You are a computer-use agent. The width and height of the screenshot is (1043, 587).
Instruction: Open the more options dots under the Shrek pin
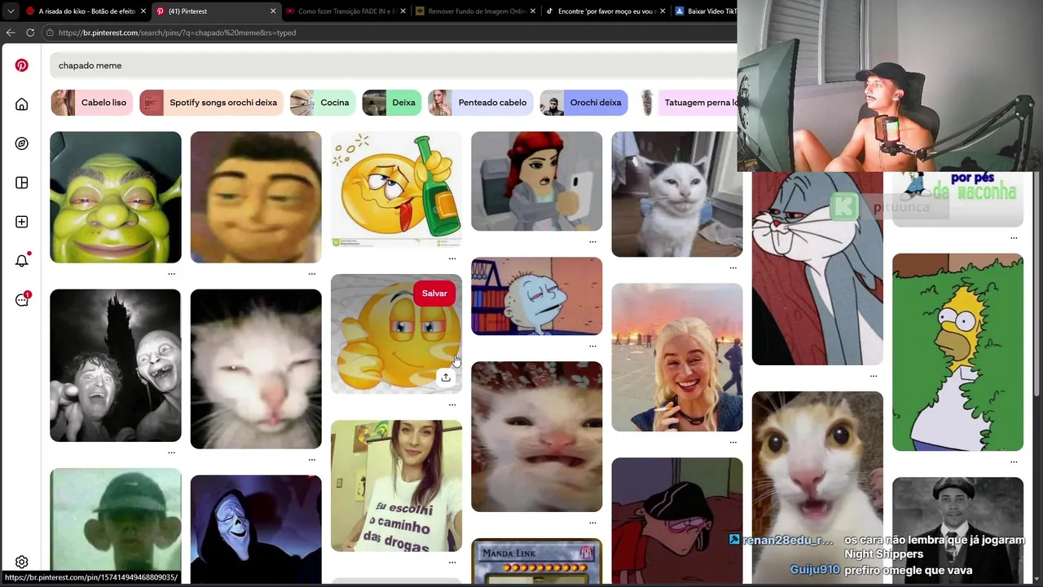[171, 274]
